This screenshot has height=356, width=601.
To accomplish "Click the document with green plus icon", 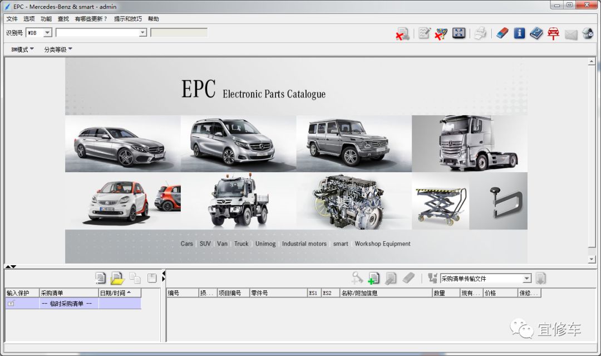I will coord(373,278).
